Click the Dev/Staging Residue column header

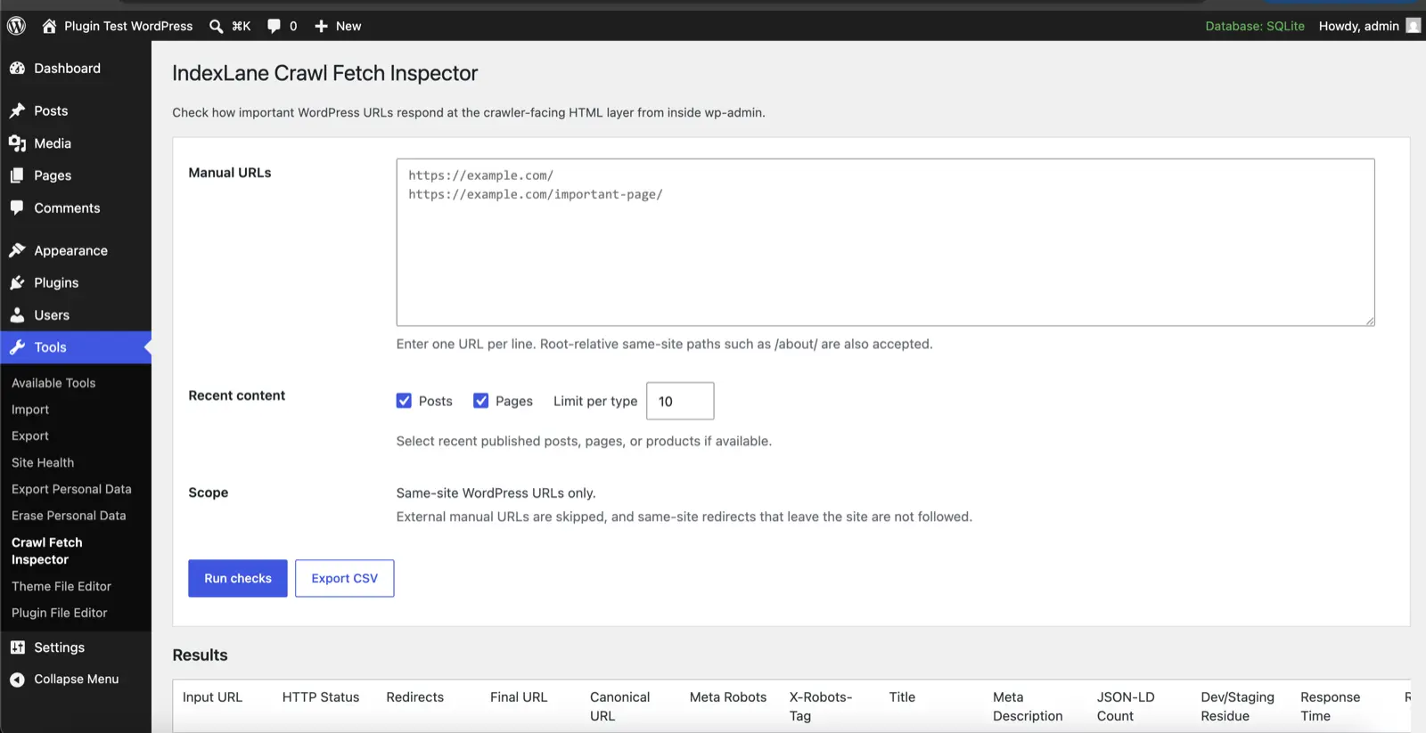coord(1237,706)
